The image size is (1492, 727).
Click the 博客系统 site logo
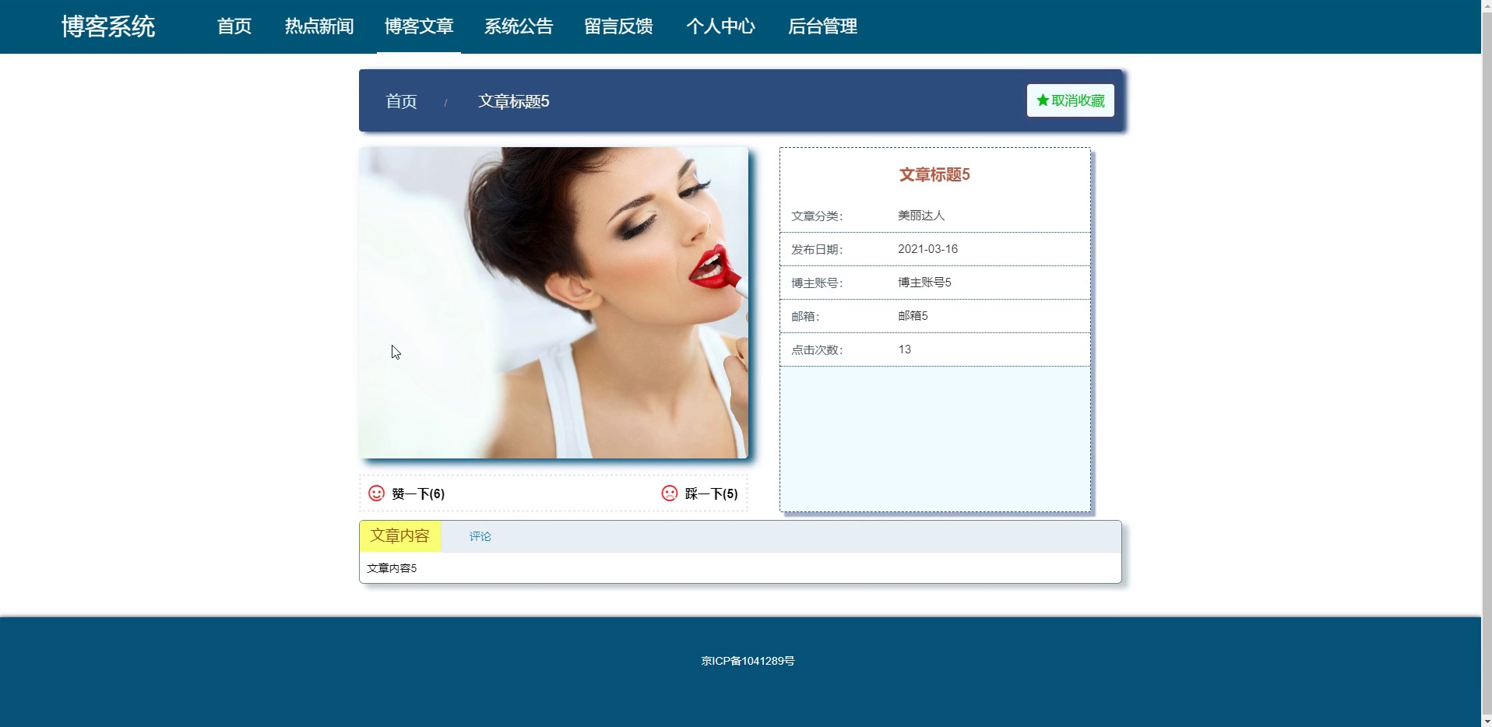[107, 26]
